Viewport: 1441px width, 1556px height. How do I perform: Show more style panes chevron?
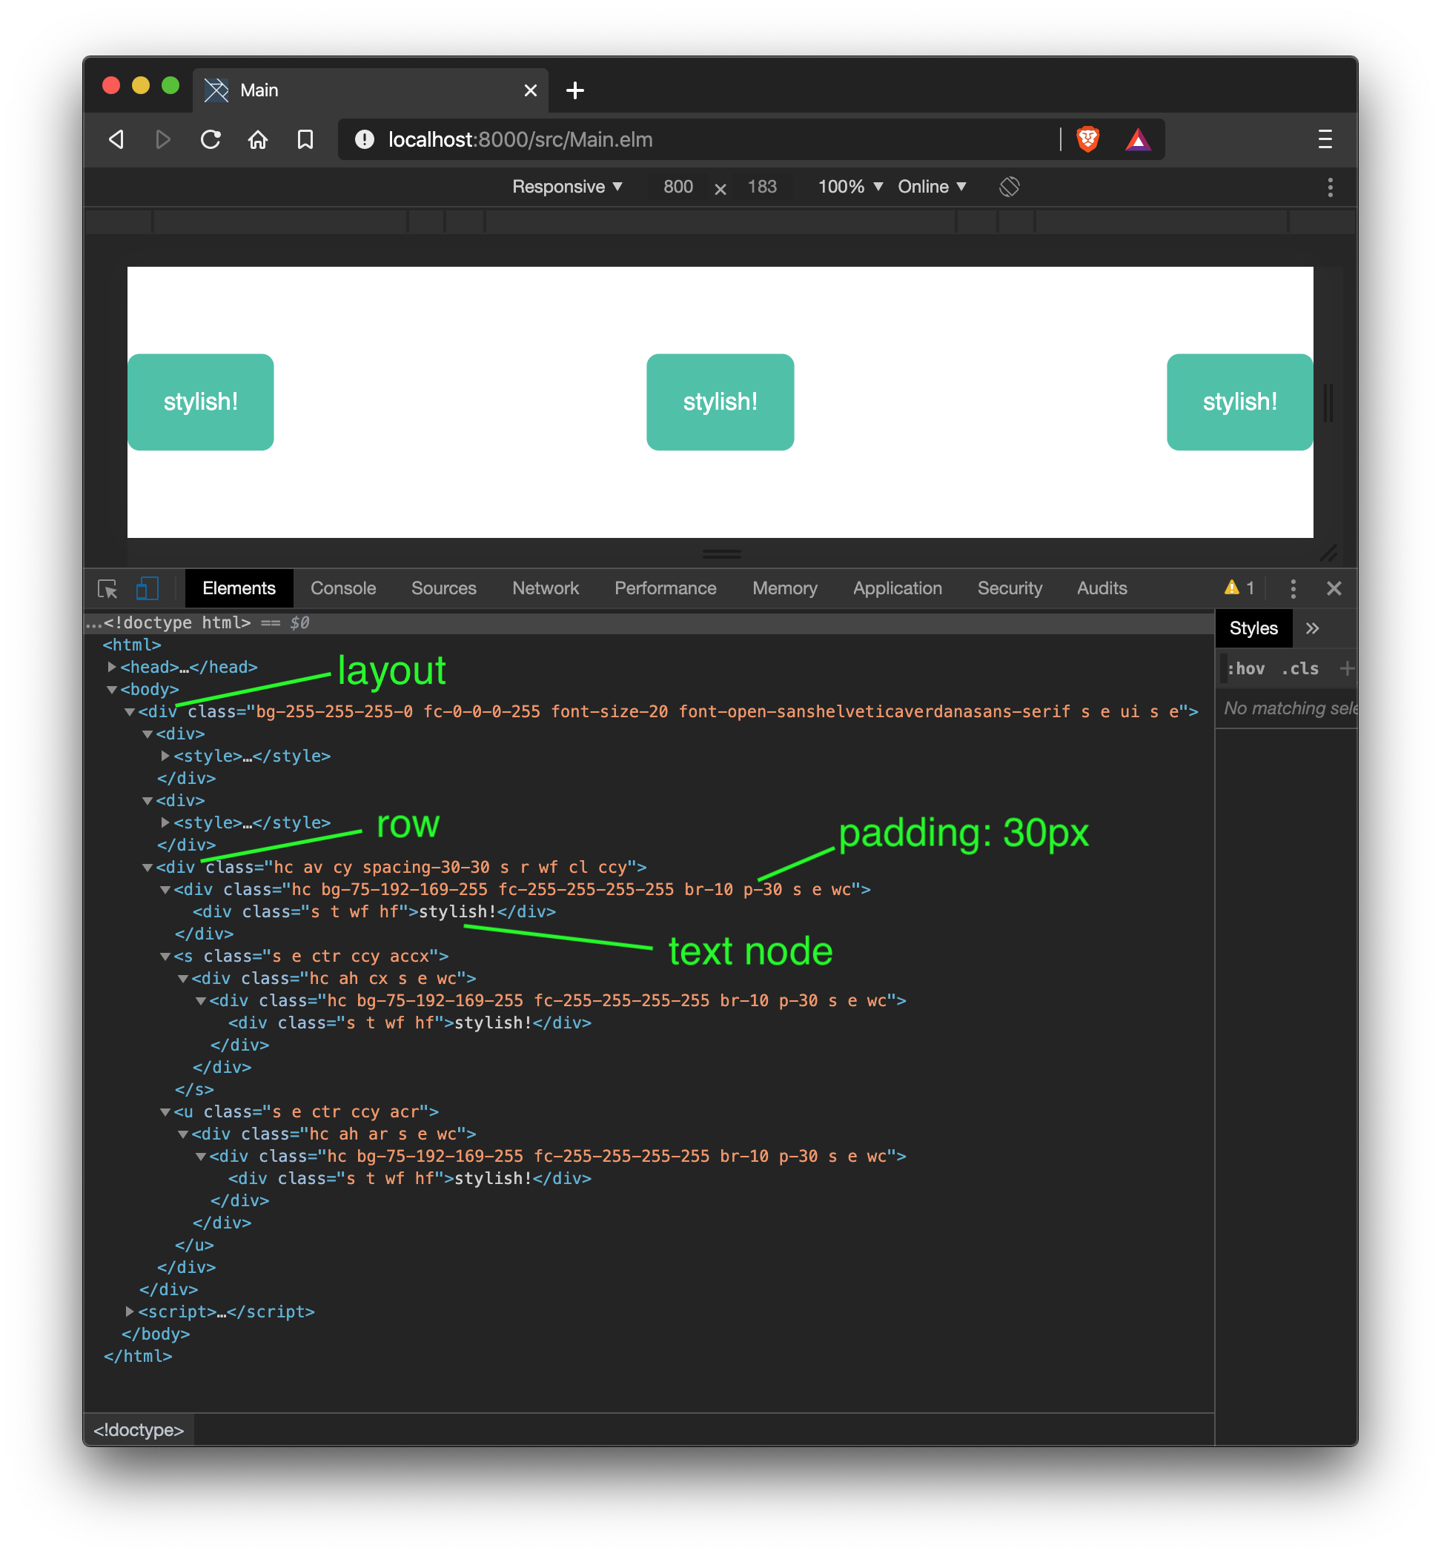point(1312,628)
